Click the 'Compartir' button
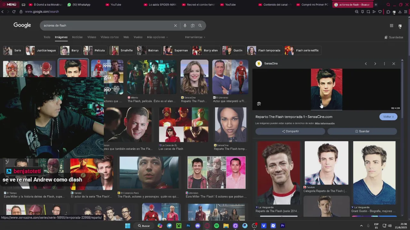 click(290, 131)
